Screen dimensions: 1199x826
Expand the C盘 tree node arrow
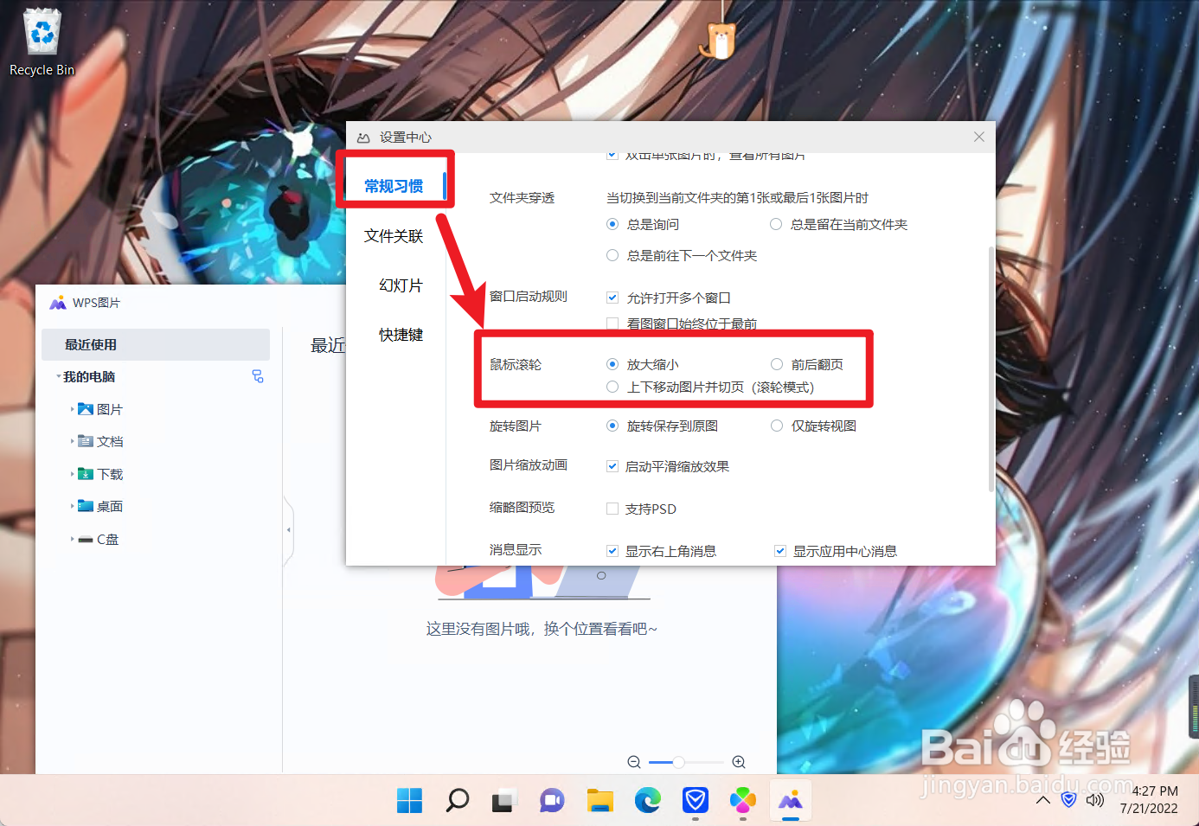72,539
